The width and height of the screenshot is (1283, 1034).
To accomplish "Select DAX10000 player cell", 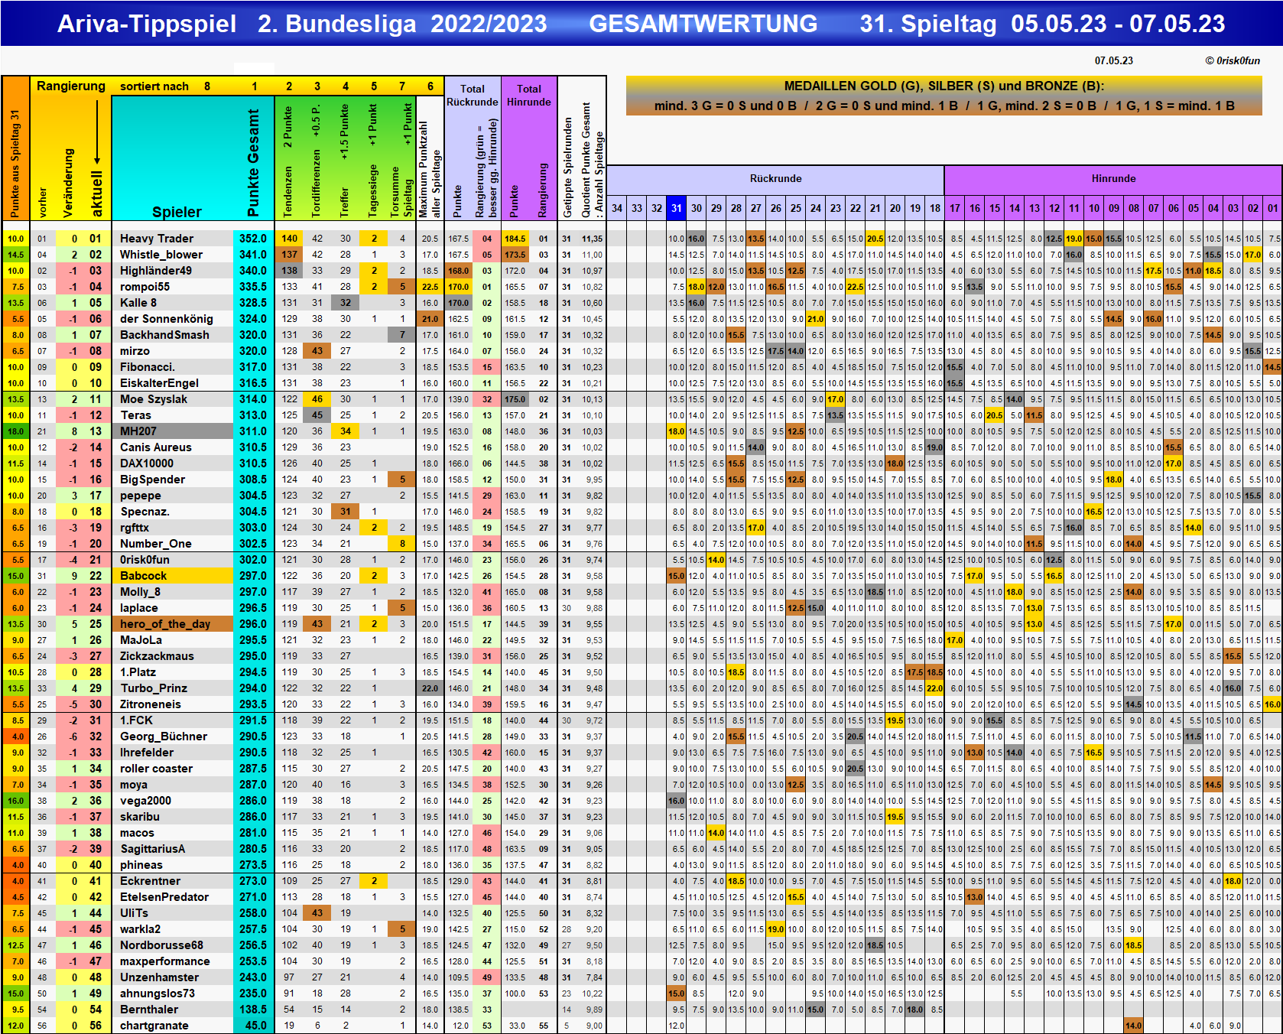I will click(x=172, y=463).
